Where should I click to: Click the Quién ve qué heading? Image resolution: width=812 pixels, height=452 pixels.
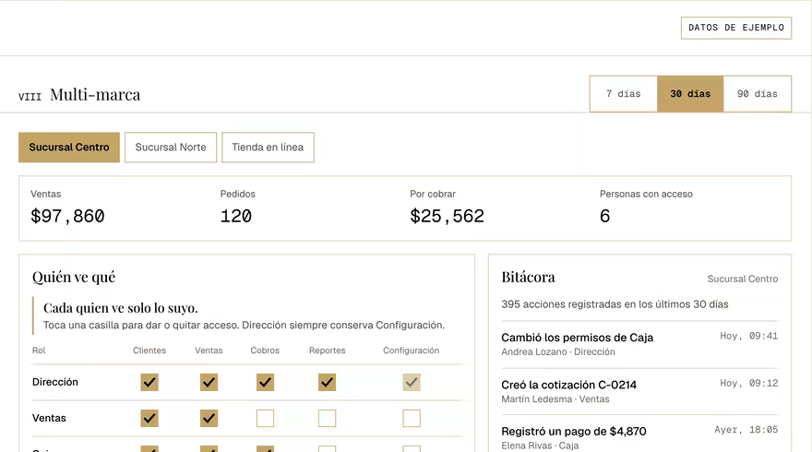pyautogui.click(x=74, y=277)
